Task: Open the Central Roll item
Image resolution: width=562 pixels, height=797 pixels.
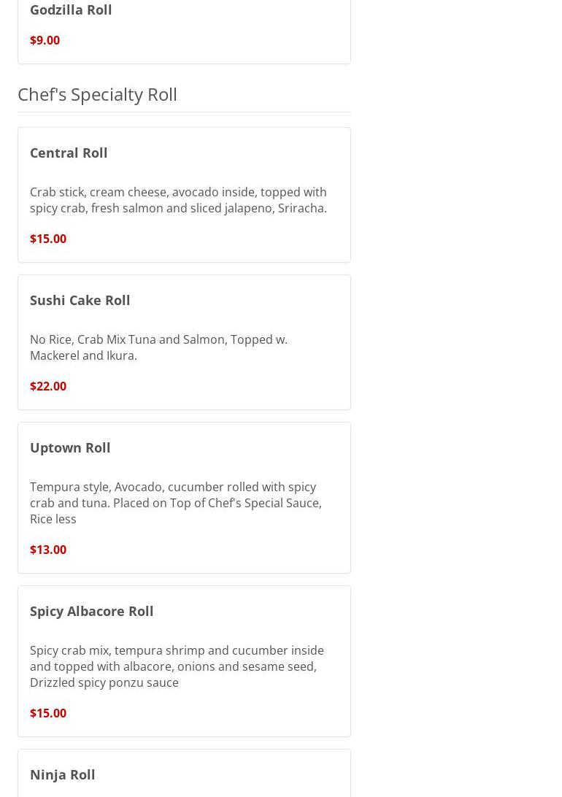Action: click(69, 153)
